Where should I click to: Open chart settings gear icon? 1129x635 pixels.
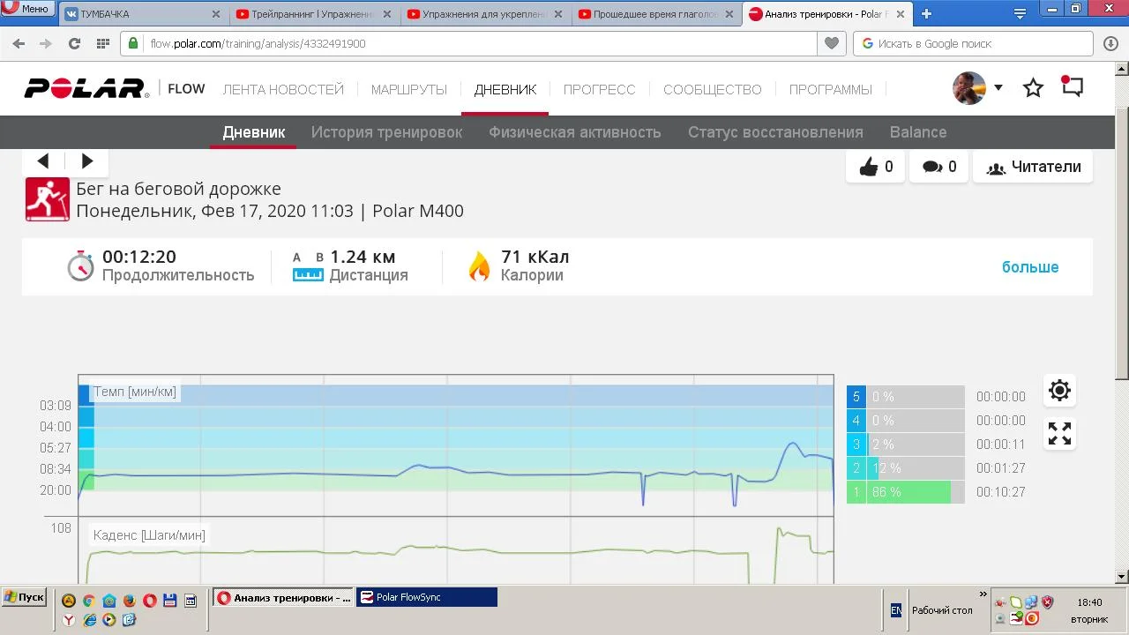[1059, 390]
